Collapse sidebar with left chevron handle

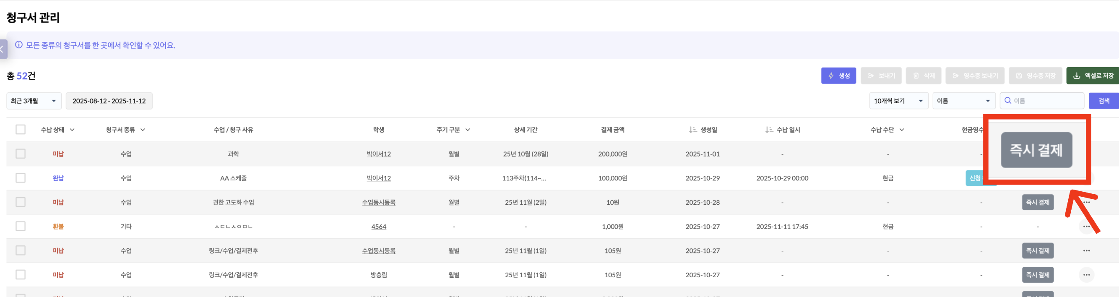[3, 49]
